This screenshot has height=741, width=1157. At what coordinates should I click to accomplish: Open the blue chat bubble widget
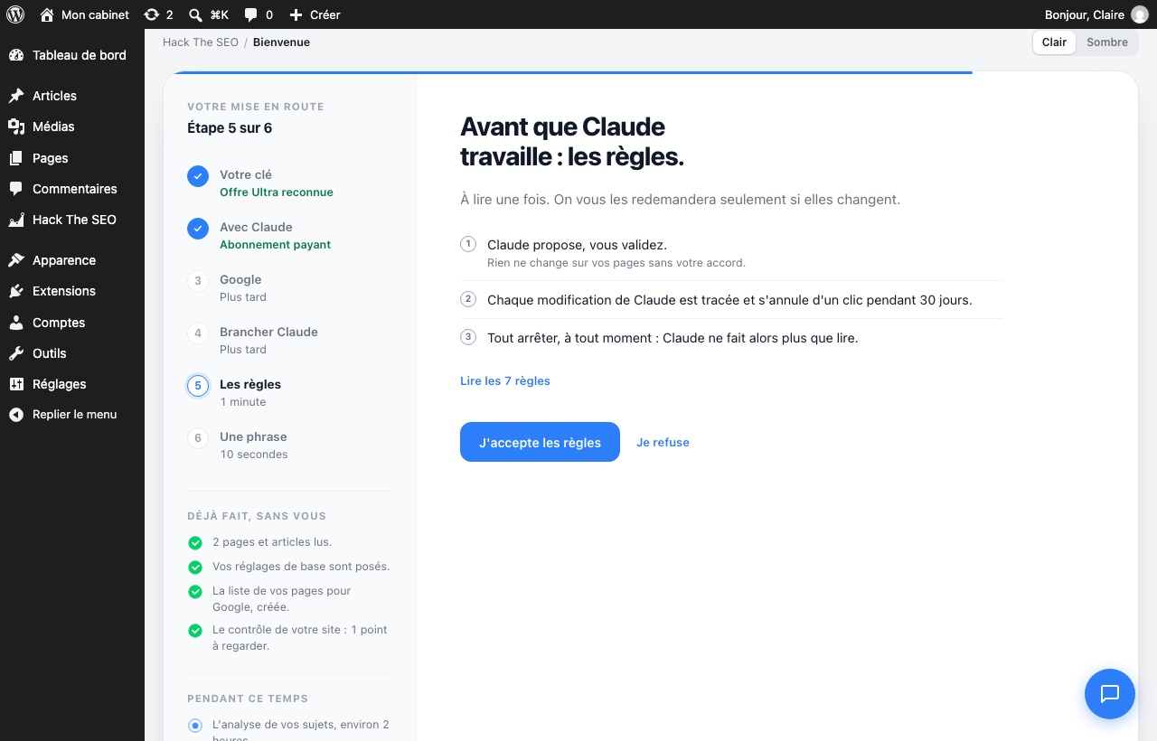coord(1110,694)
